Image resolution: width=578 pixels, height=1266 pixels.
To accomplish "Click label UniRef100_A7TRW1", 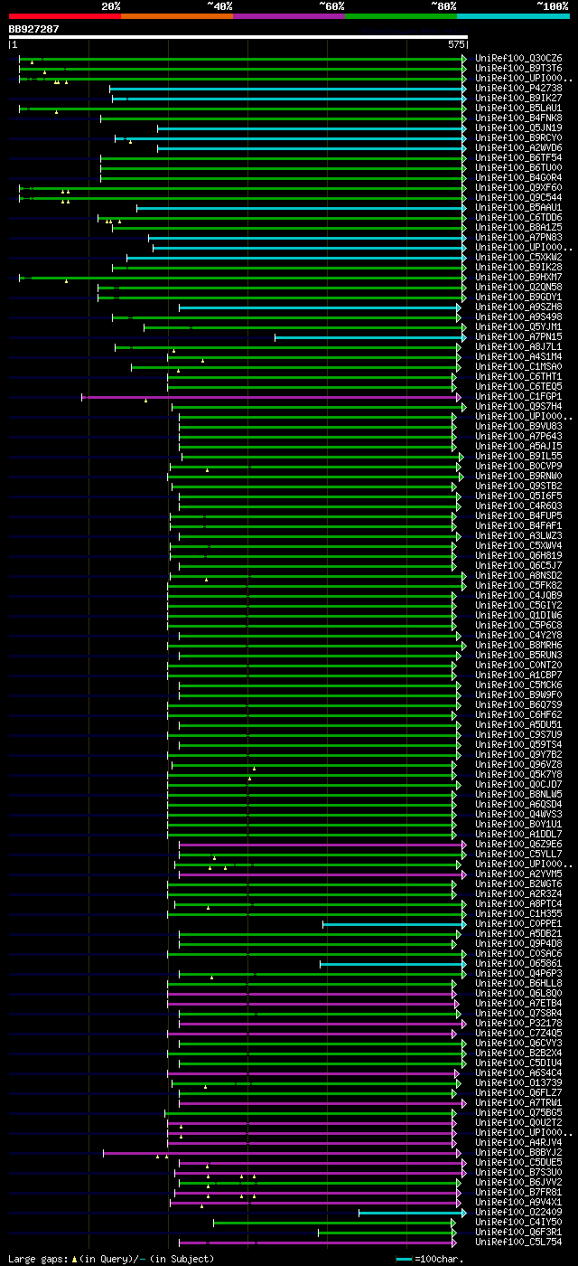I will tap(518, 1103).
